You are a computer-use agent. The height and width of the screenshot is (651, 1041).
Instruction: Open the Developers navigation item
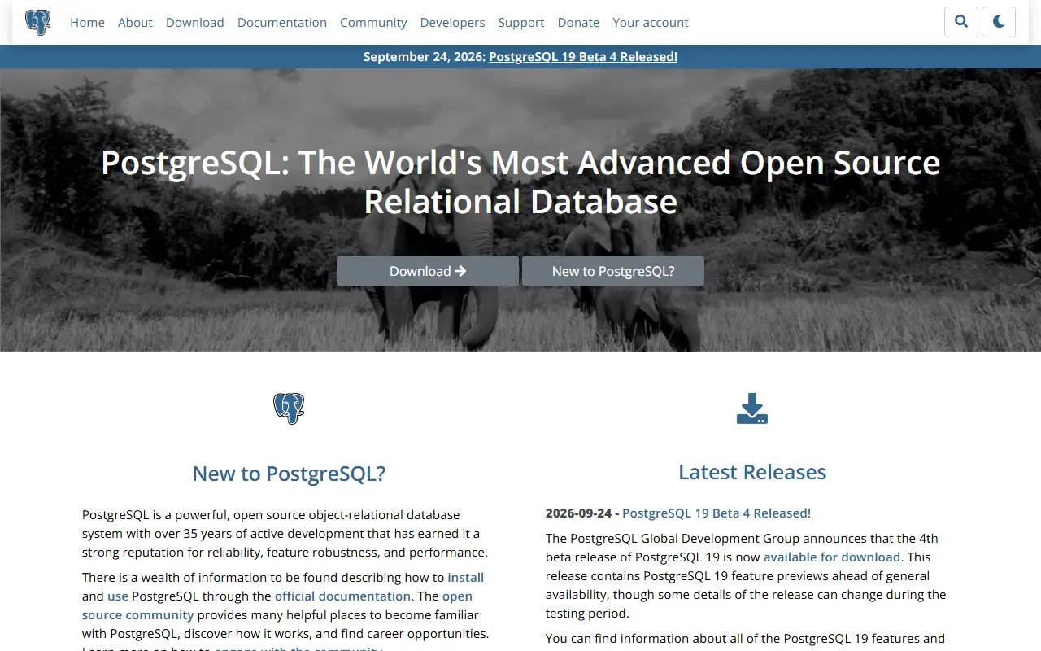coord(452,22)
